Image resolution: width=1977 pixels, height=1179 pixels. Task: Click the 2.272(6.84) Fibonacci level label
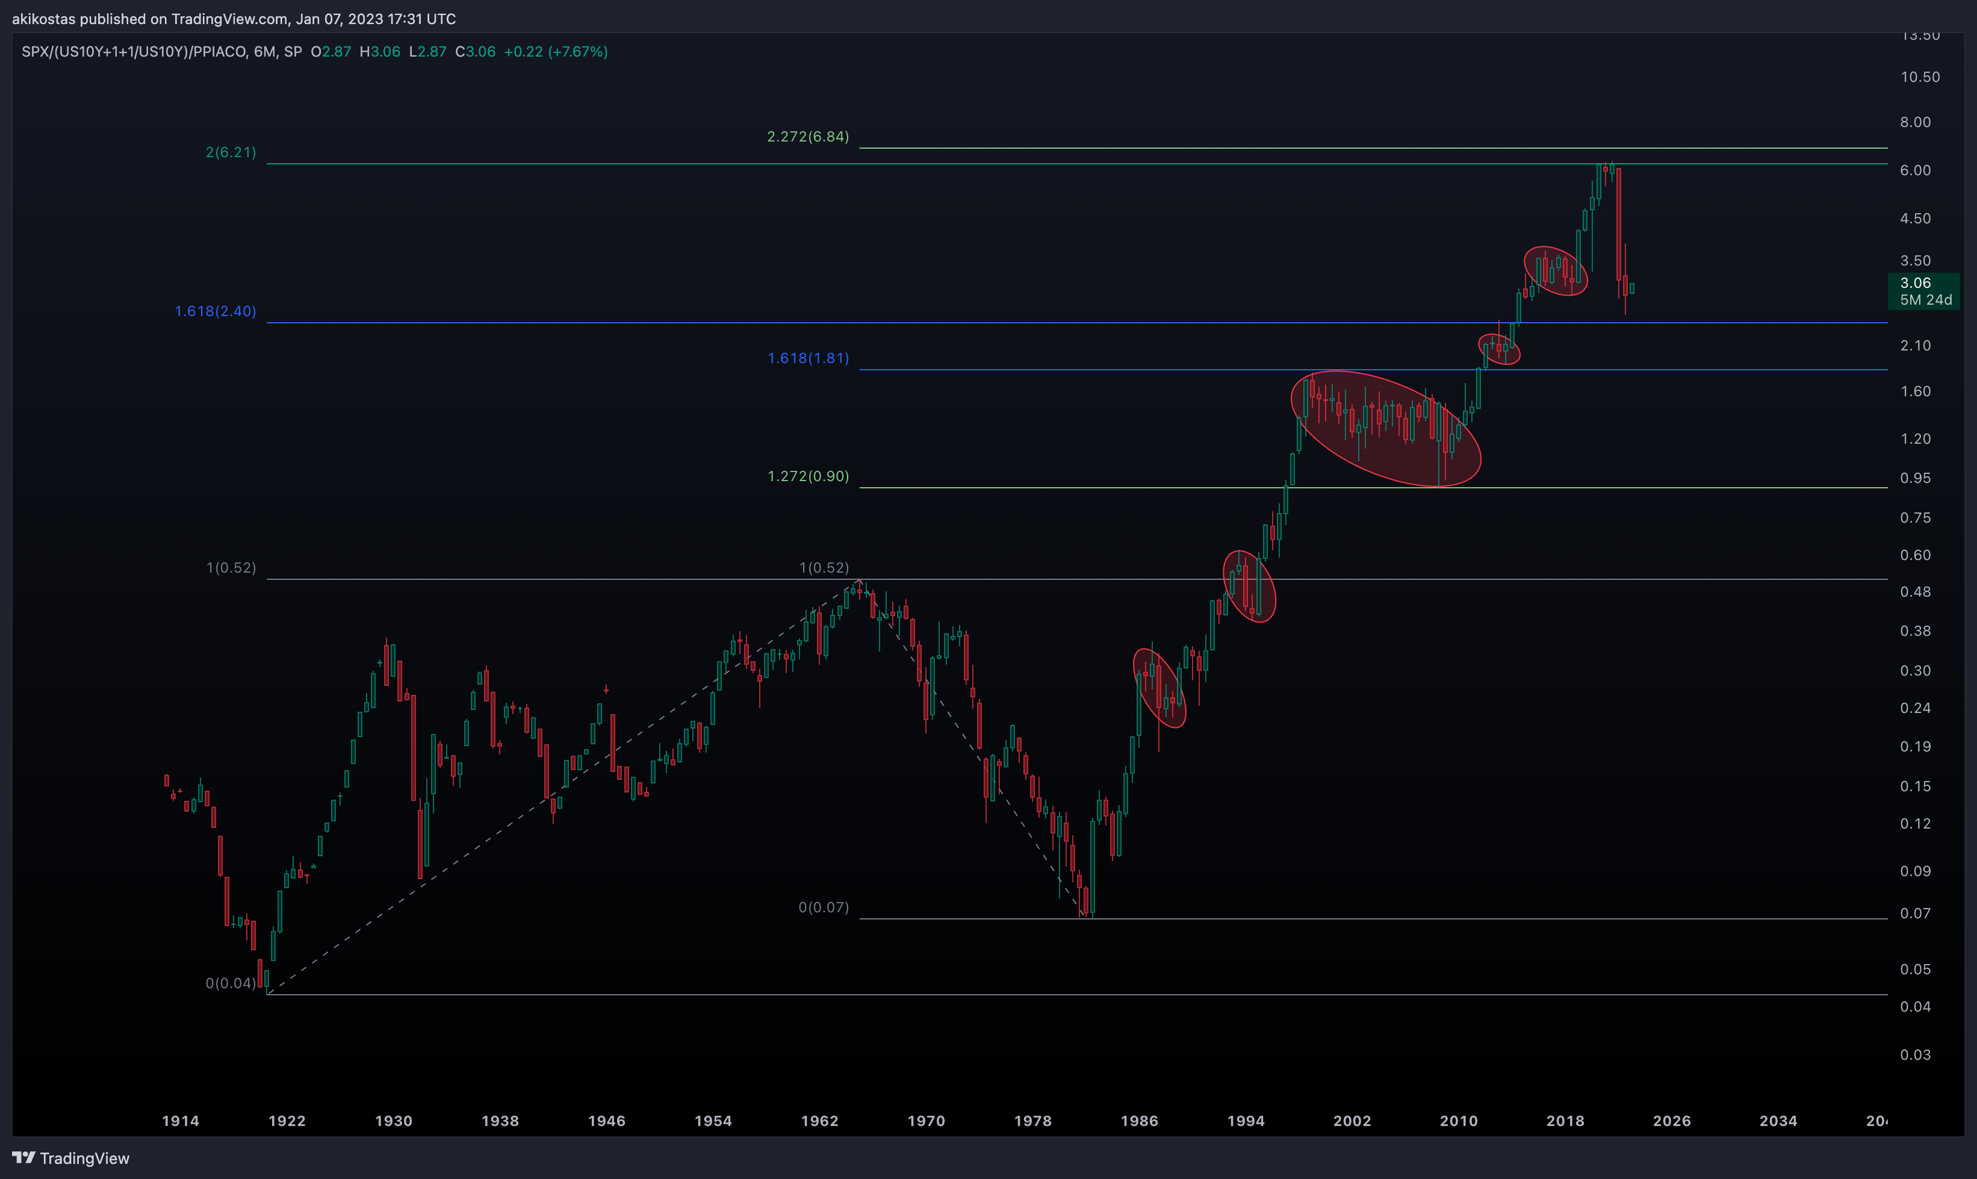(x=808, y=137)
